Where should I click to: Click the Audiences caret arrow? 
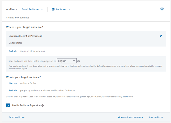69,9
